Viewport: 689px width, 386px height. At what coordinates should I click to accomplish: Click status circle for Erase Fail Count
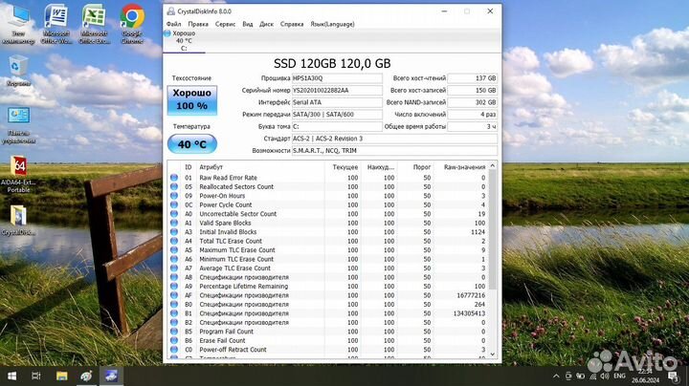tap(174, 340)
